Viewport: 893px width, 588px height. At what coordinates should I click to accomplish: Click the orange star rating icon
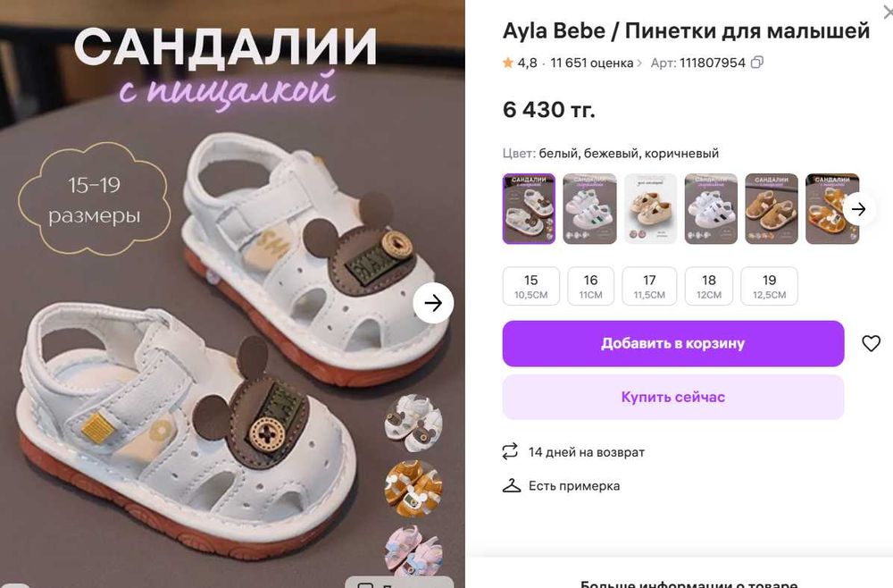click(x=508, y=63)
